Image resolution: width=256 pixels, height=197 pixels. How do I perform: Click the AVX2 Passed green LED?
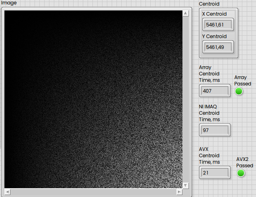point(241,173)
